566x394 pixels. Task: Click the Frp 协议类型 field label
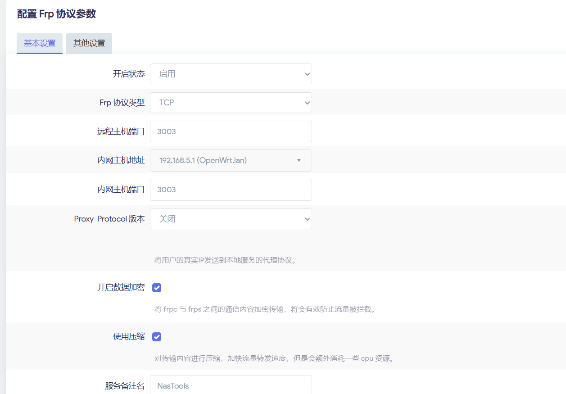click(122, 103)
